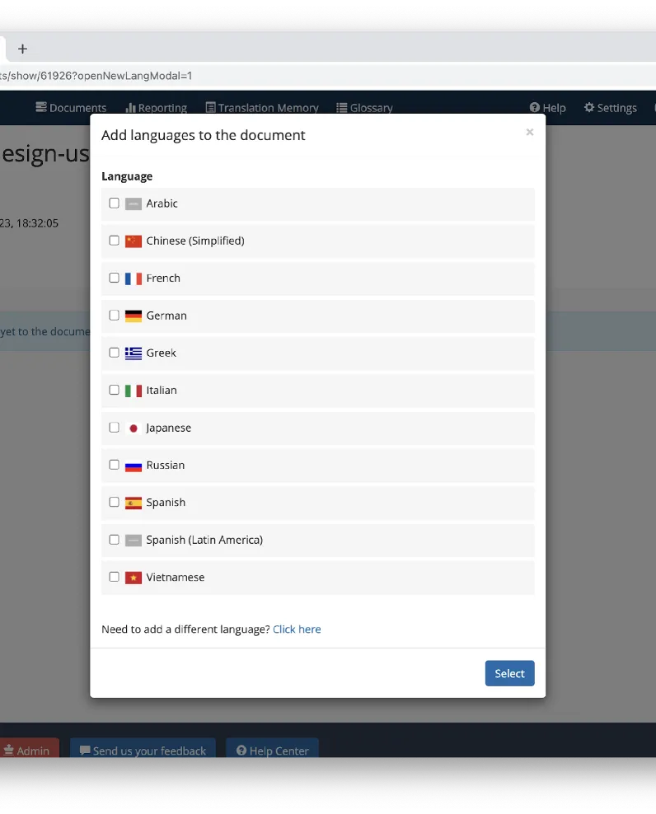Screen dimensions: 656x814
Task: Click the browser address bar URL
Action: [x=96, y=76]
